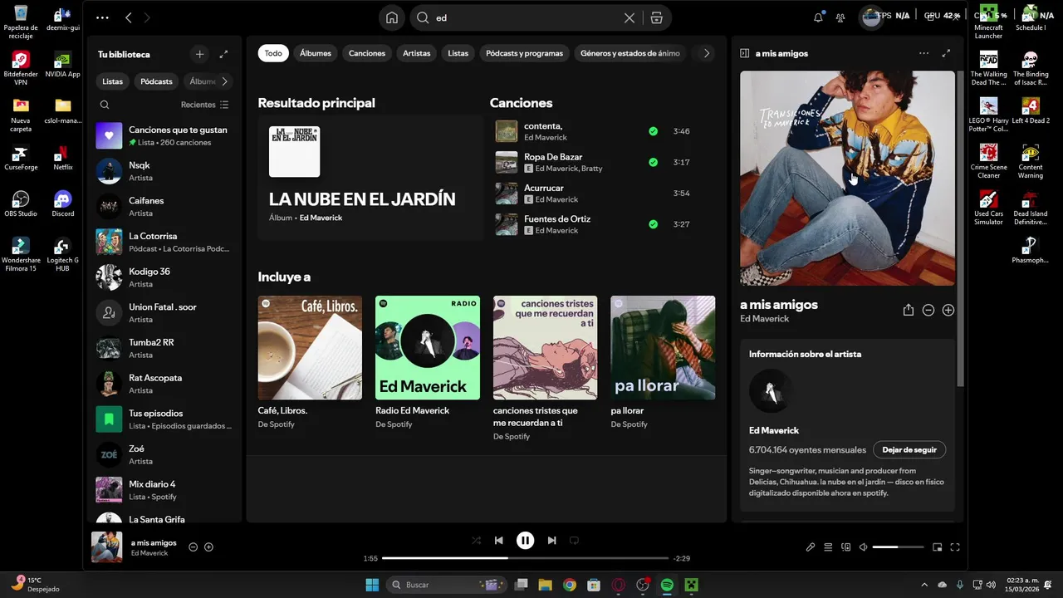Open now playing panel options menu
Screen dimensions: 1063x598
pyautogui.click(x=923, y=53)
